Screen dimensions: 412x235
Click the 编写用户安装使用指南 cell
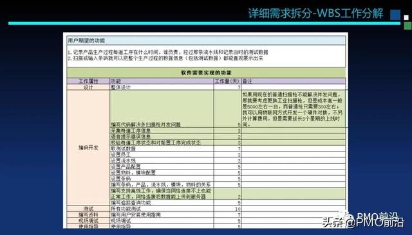click(x=162, y=215)
